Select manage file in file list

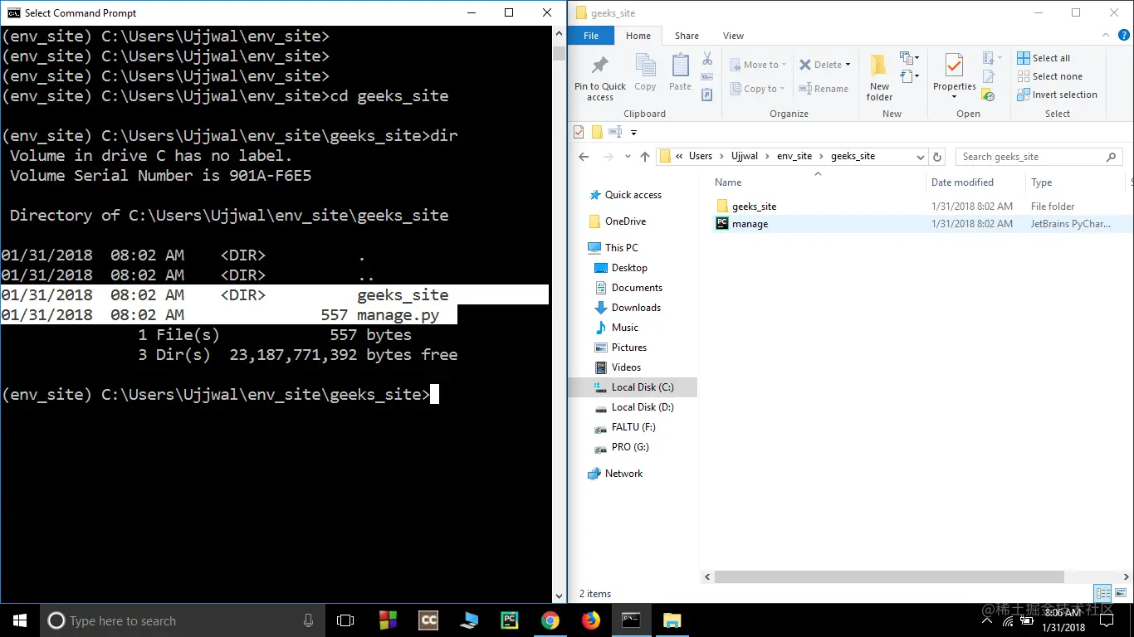pos(750,224)
